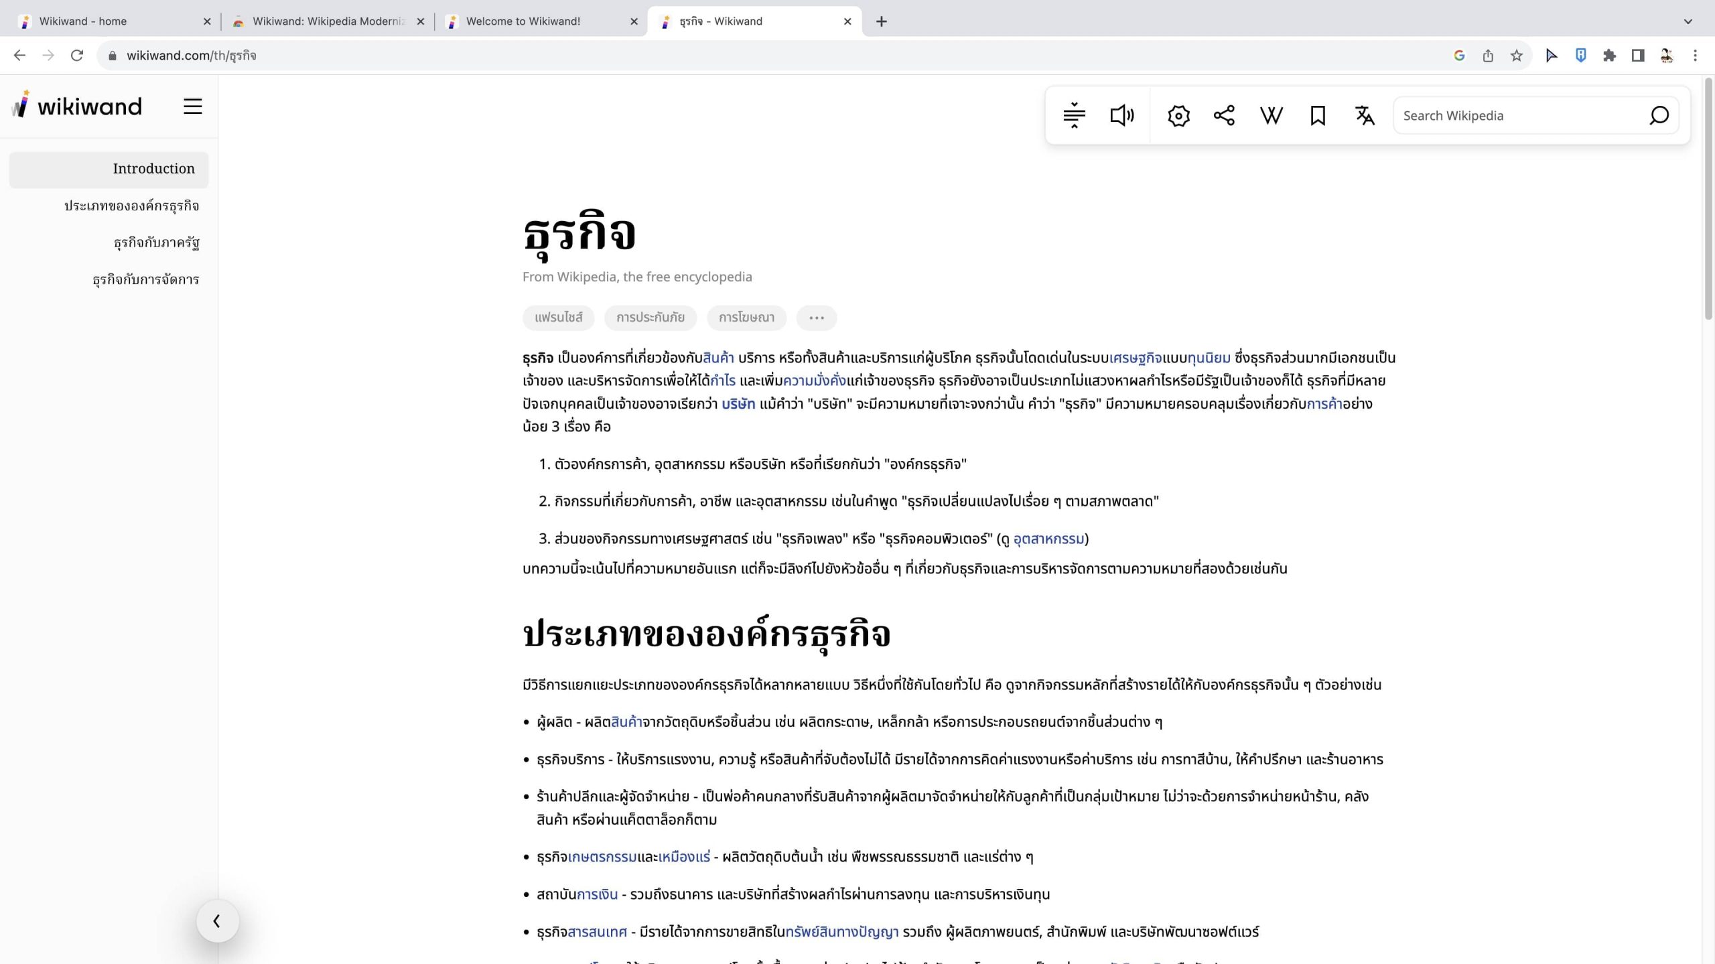Open the table of contents collapse icon
This screenshot has width=1715, height=964.
tap(1074, 115)
